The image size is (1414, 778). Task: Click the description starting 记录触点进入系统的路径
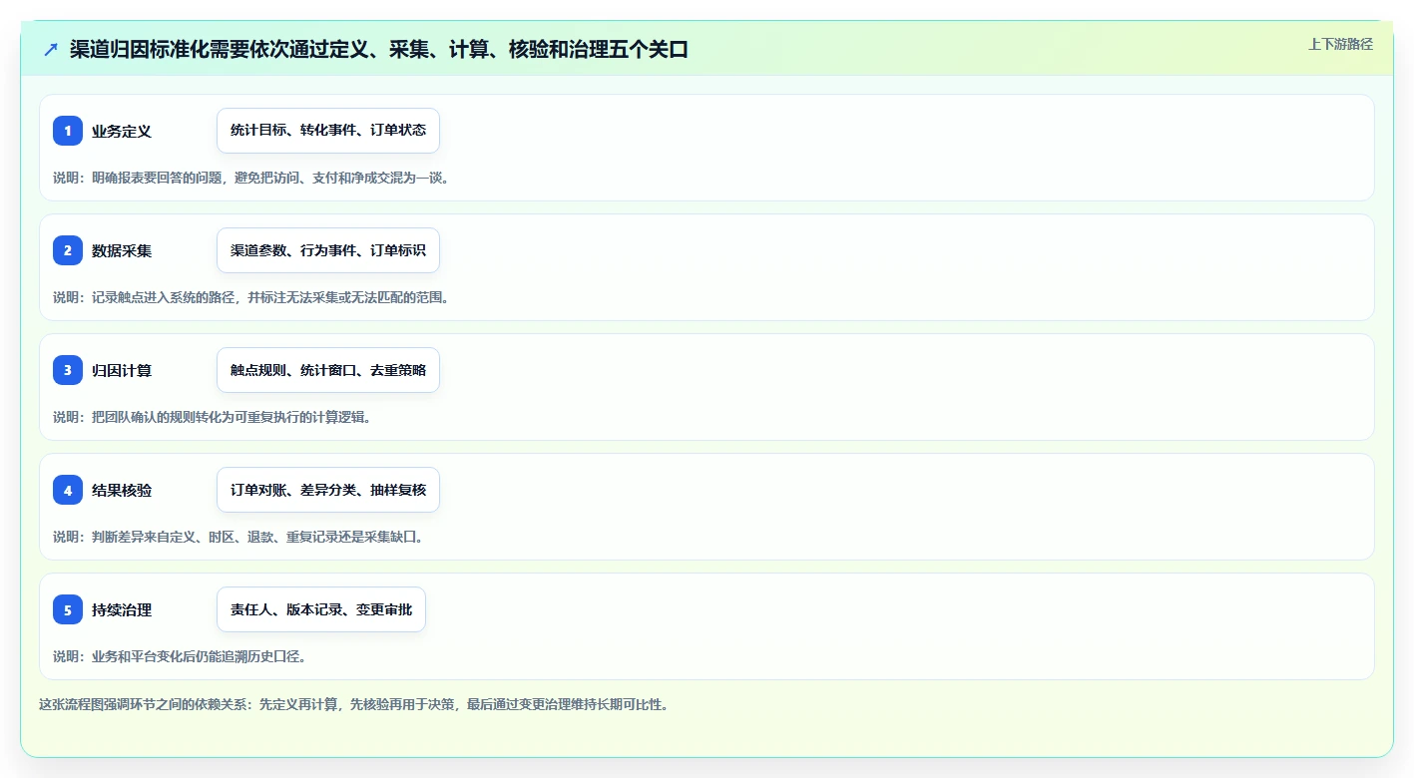pos(251,297)
